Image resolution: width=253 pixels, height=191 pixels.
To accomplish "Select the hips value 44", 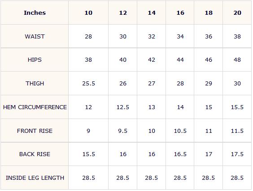I will pos(180,60).
